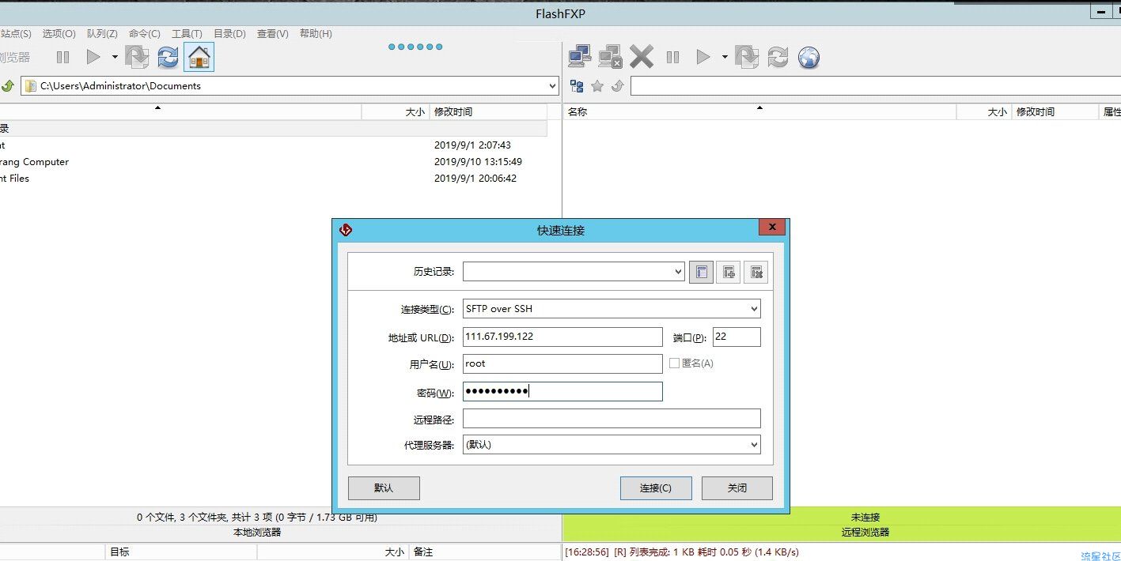Sort local files by 修改时间 column
Viewport: 1121px width, 561px height.
(489, 112)
